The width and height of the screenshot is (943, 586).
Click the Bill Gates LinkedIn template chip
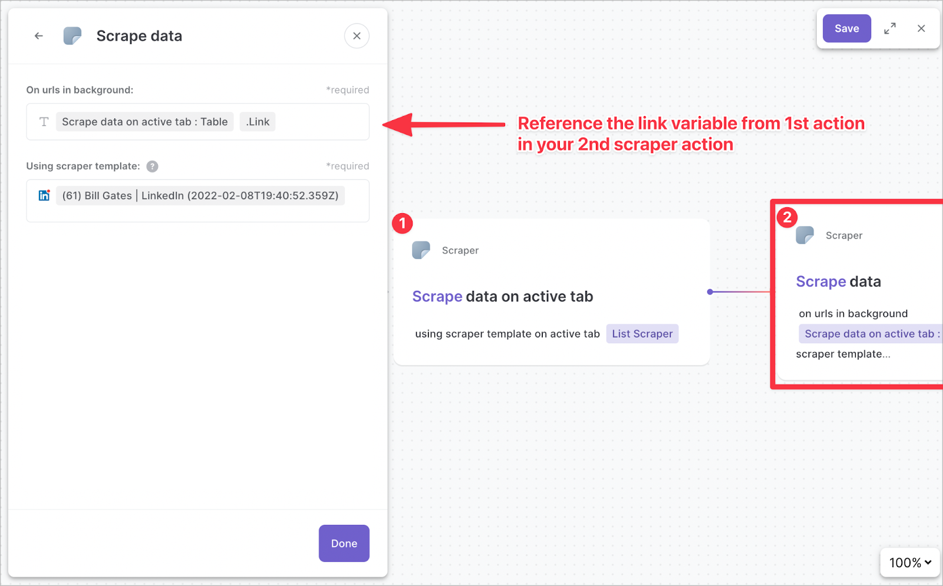[x=200, y=196]
